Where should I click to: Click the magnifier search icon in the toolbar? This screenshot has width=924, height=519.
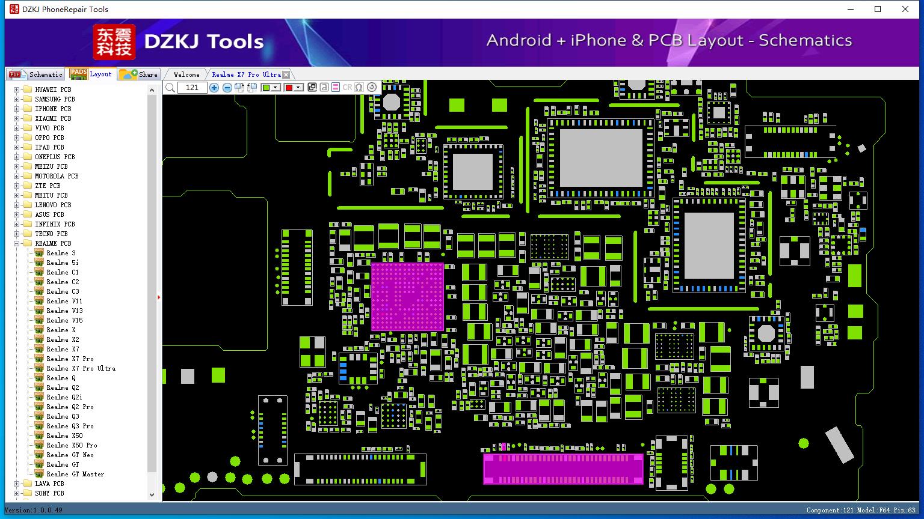(x=170, y=88)
